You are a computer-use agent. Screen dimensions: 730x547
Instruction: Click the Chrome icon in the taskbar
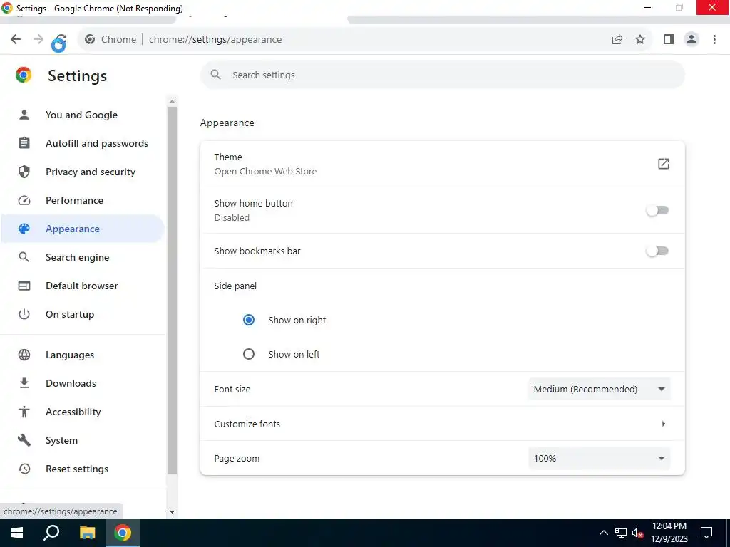pyautogui.click(x=123, y=533)
